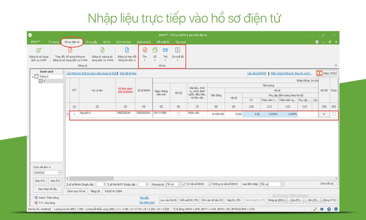This screenshot has height=220, width=366.
Task: Enable Có mã sổ BHXH checkbox
Action: [184, 184]
